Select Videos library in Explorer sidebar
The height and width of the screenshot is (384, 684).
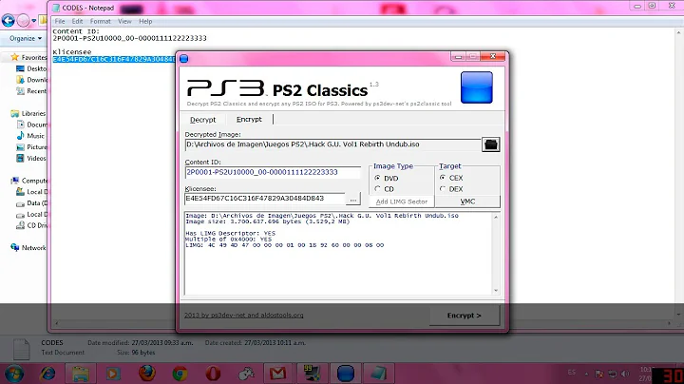(x=31, y=159)
